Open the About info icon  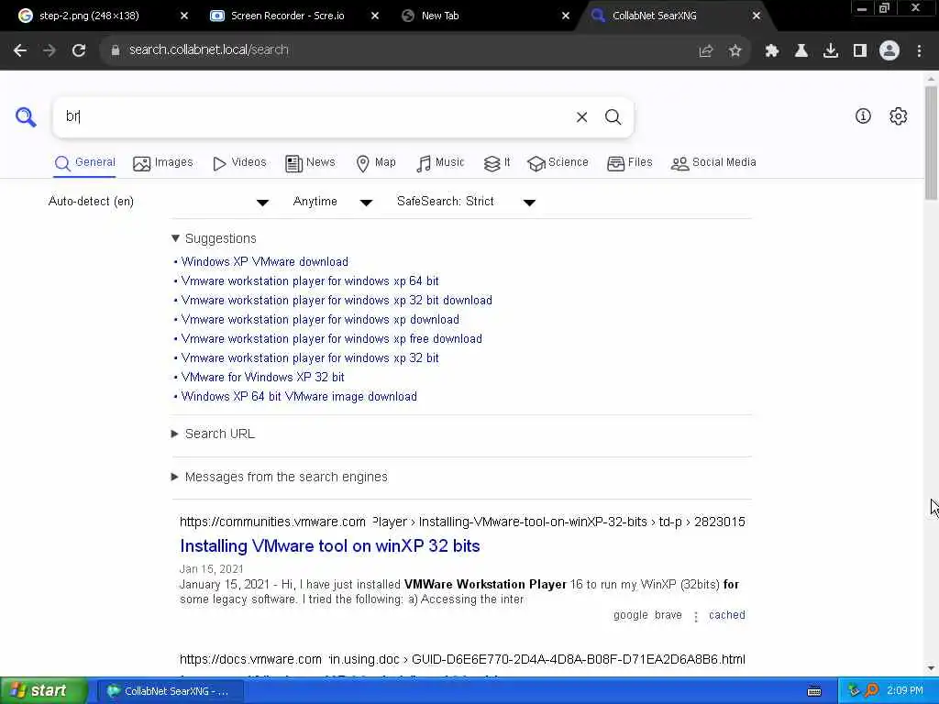863,116
